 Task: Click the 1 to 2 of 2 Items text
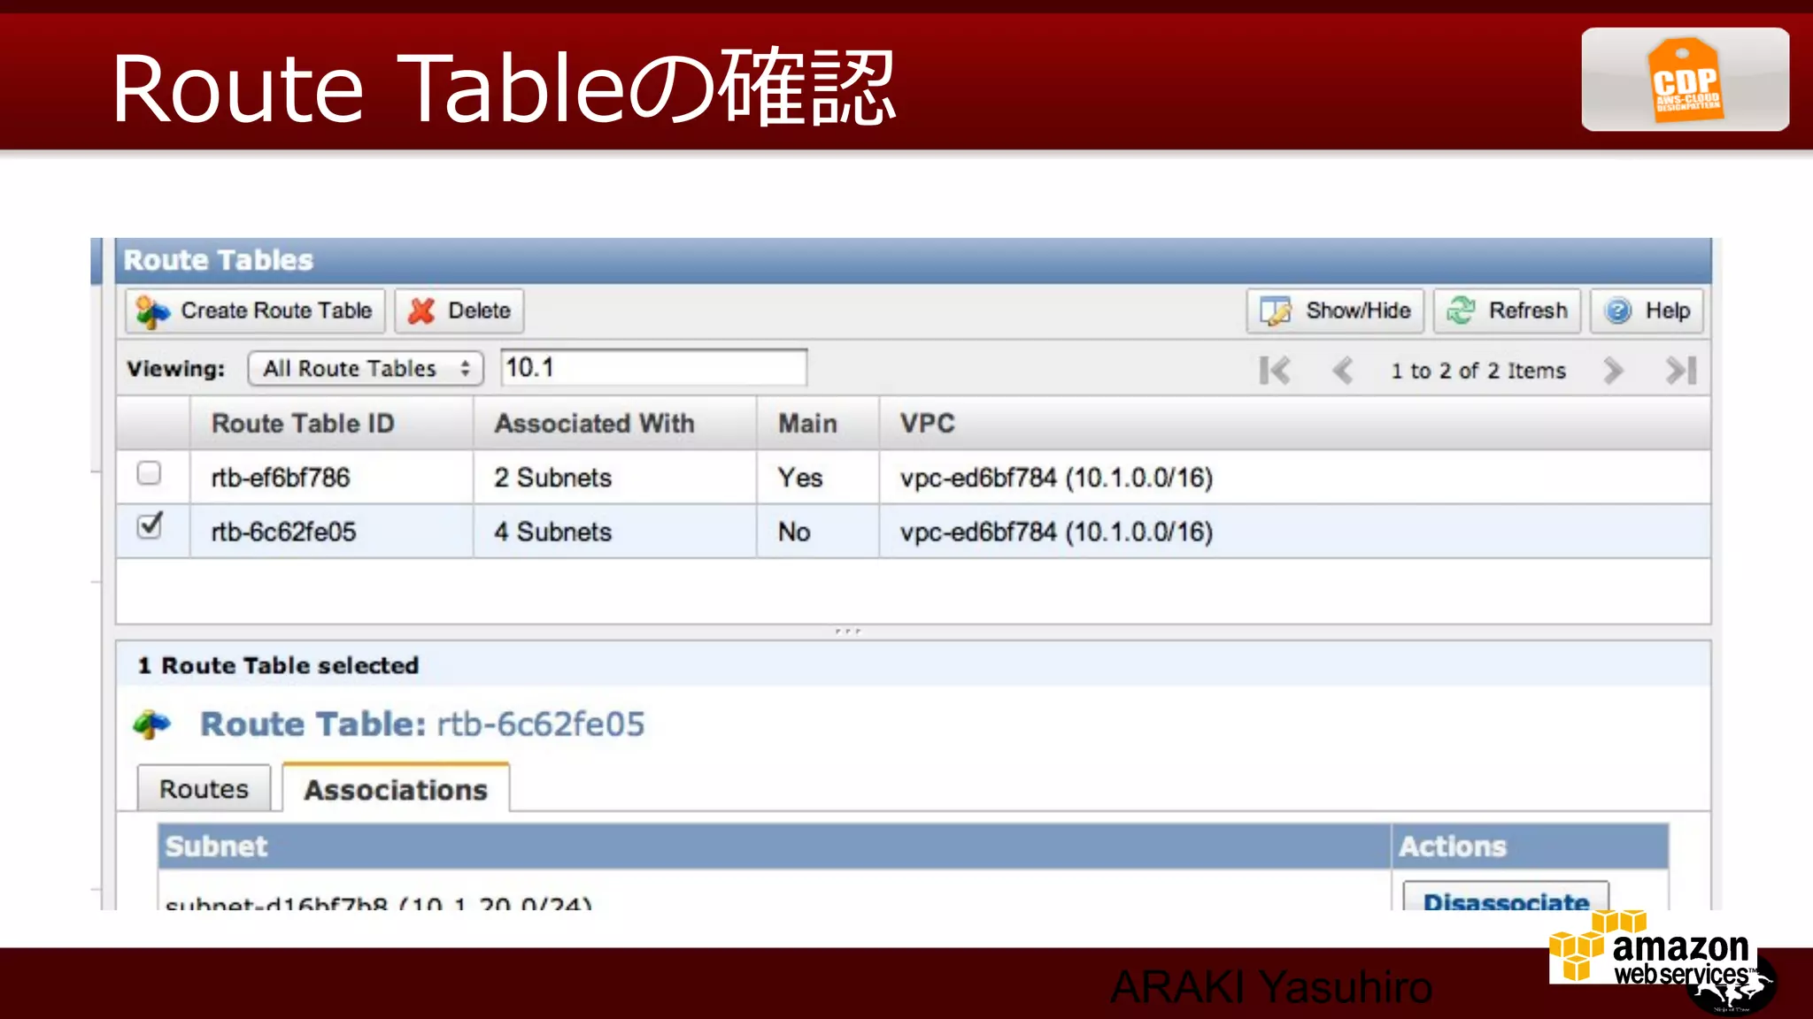point(1477,371)
